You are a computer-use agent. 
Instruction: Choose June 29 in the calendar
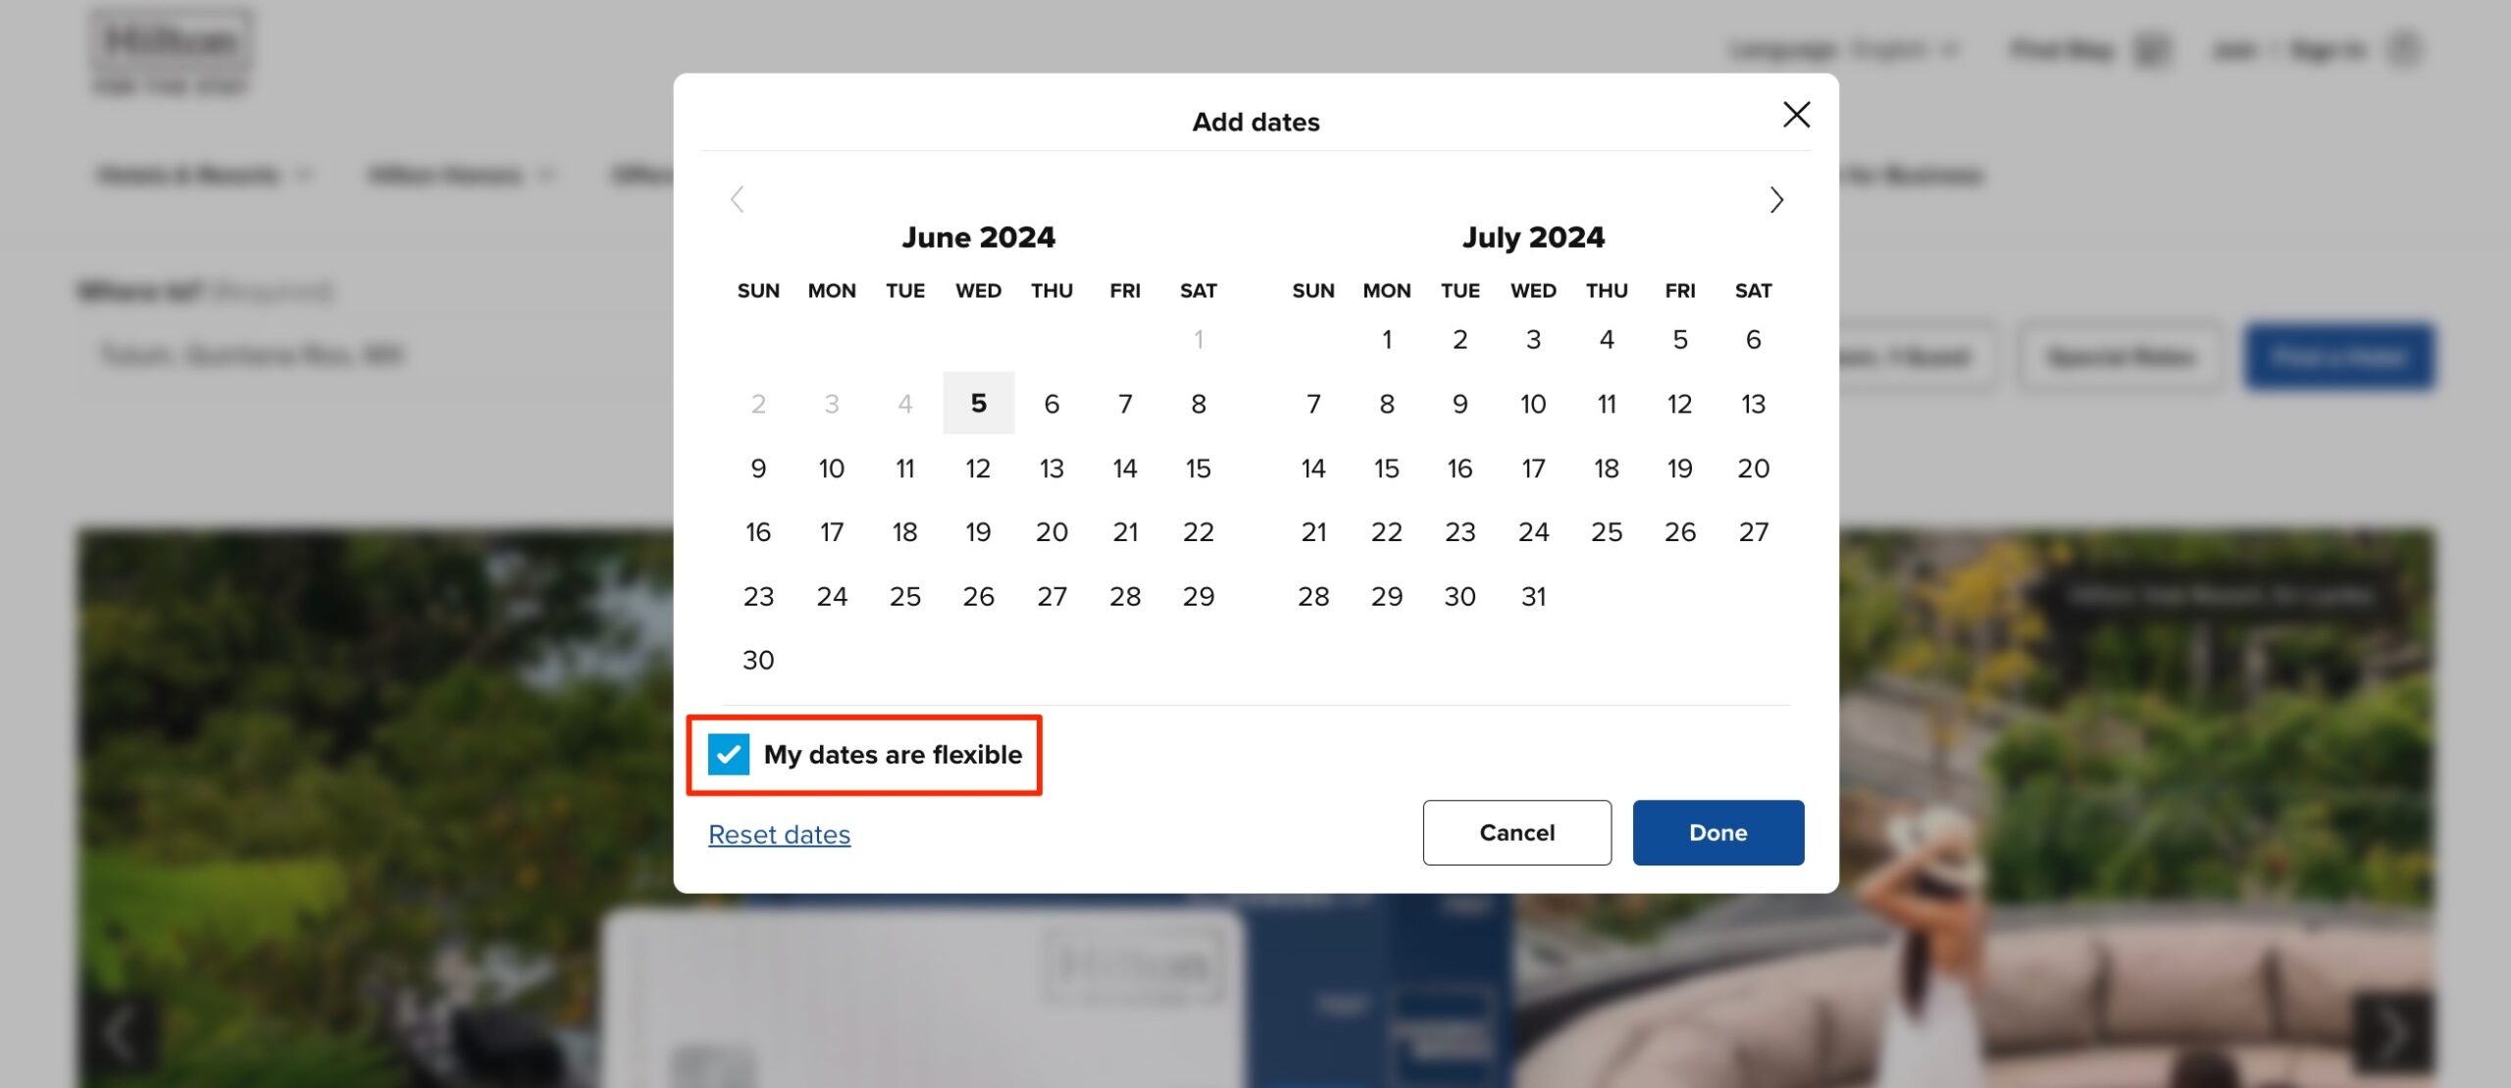1198,596
